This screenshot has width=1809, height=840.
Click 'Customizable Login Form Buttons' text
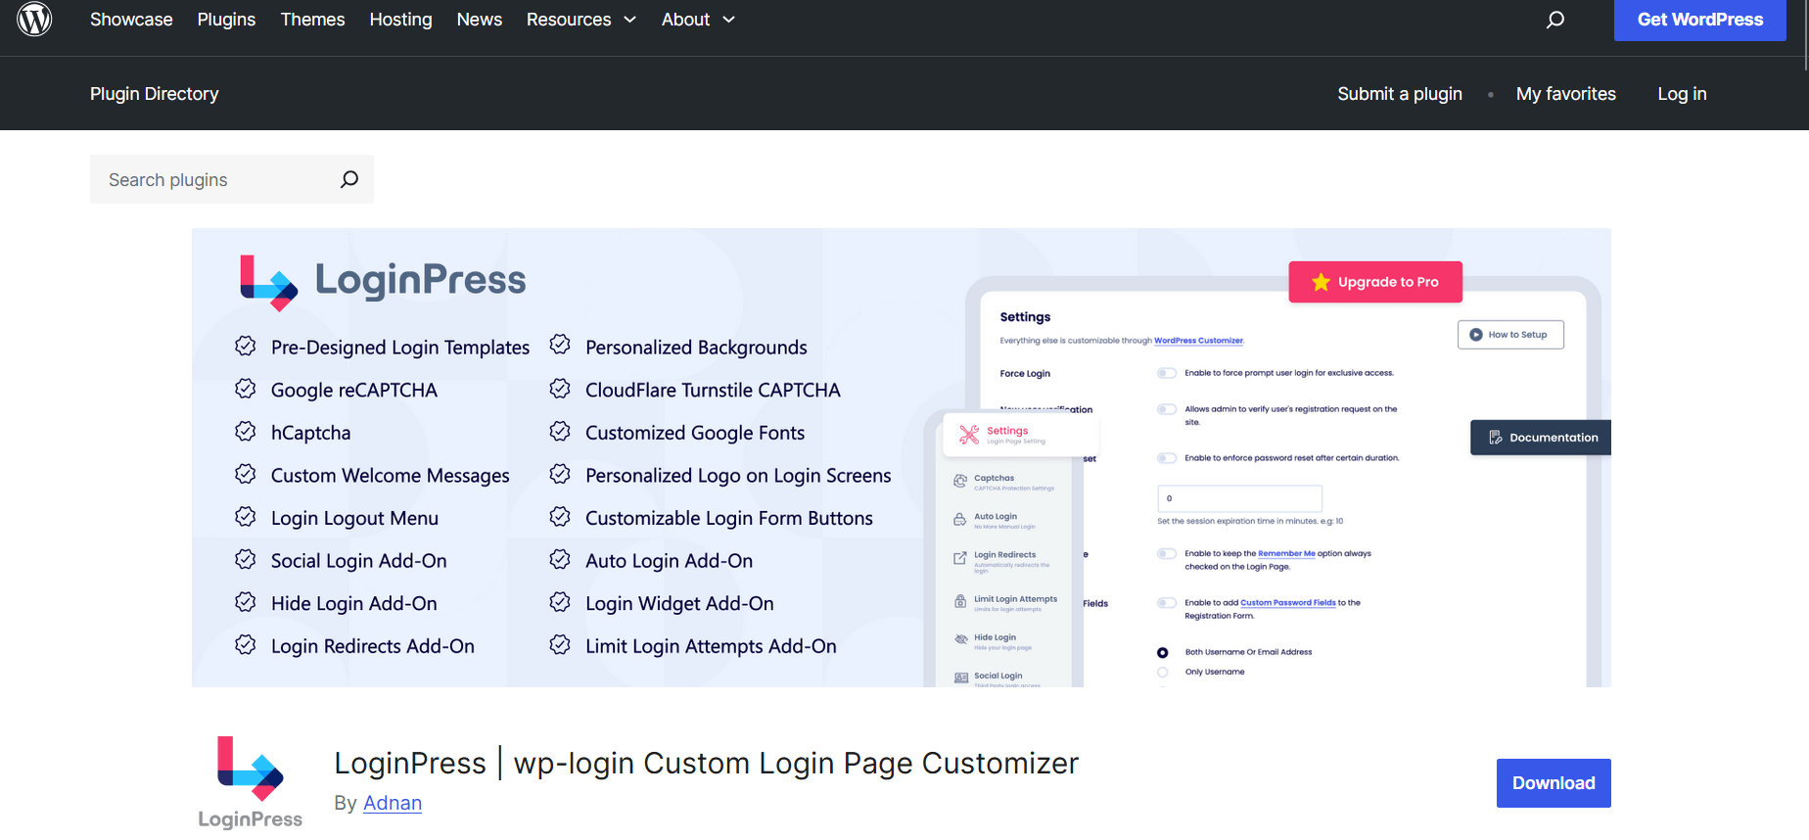(x=729, y=519)
